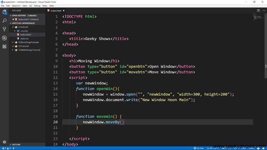Open the Debug view in activity bar
Screen dimensions: 267x150
pyautogui.click(x=5, y=38)
